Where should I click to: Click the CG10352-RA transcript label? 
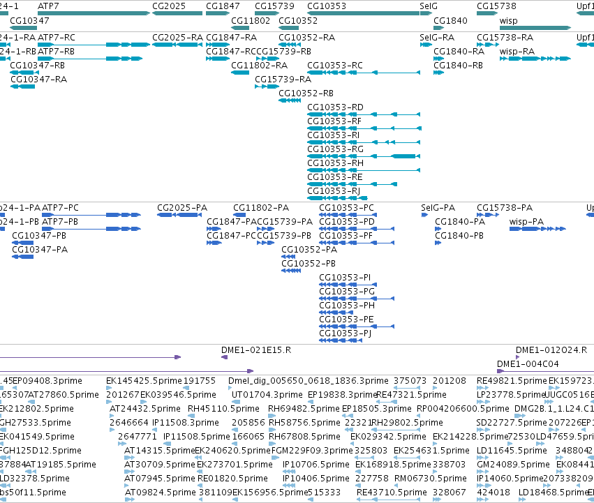coord(307,38)
